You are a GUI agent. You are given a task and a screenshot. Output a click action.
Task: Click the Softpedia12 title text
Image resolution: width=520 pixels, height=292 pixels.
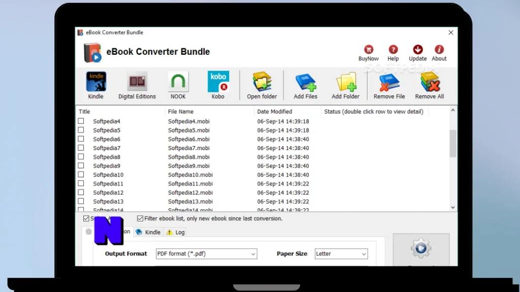(x=108, y=193)
